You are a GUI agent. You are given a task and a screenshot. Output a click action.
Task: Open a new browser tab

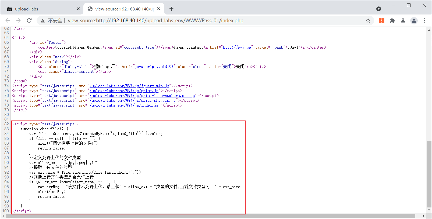[171, 9]
